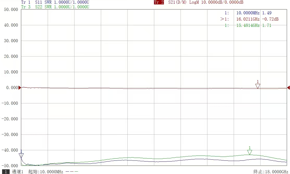290x174 pixels.
Task: Select the Tr 1 S11 SWR trace label
Action: tap(55, 2)
